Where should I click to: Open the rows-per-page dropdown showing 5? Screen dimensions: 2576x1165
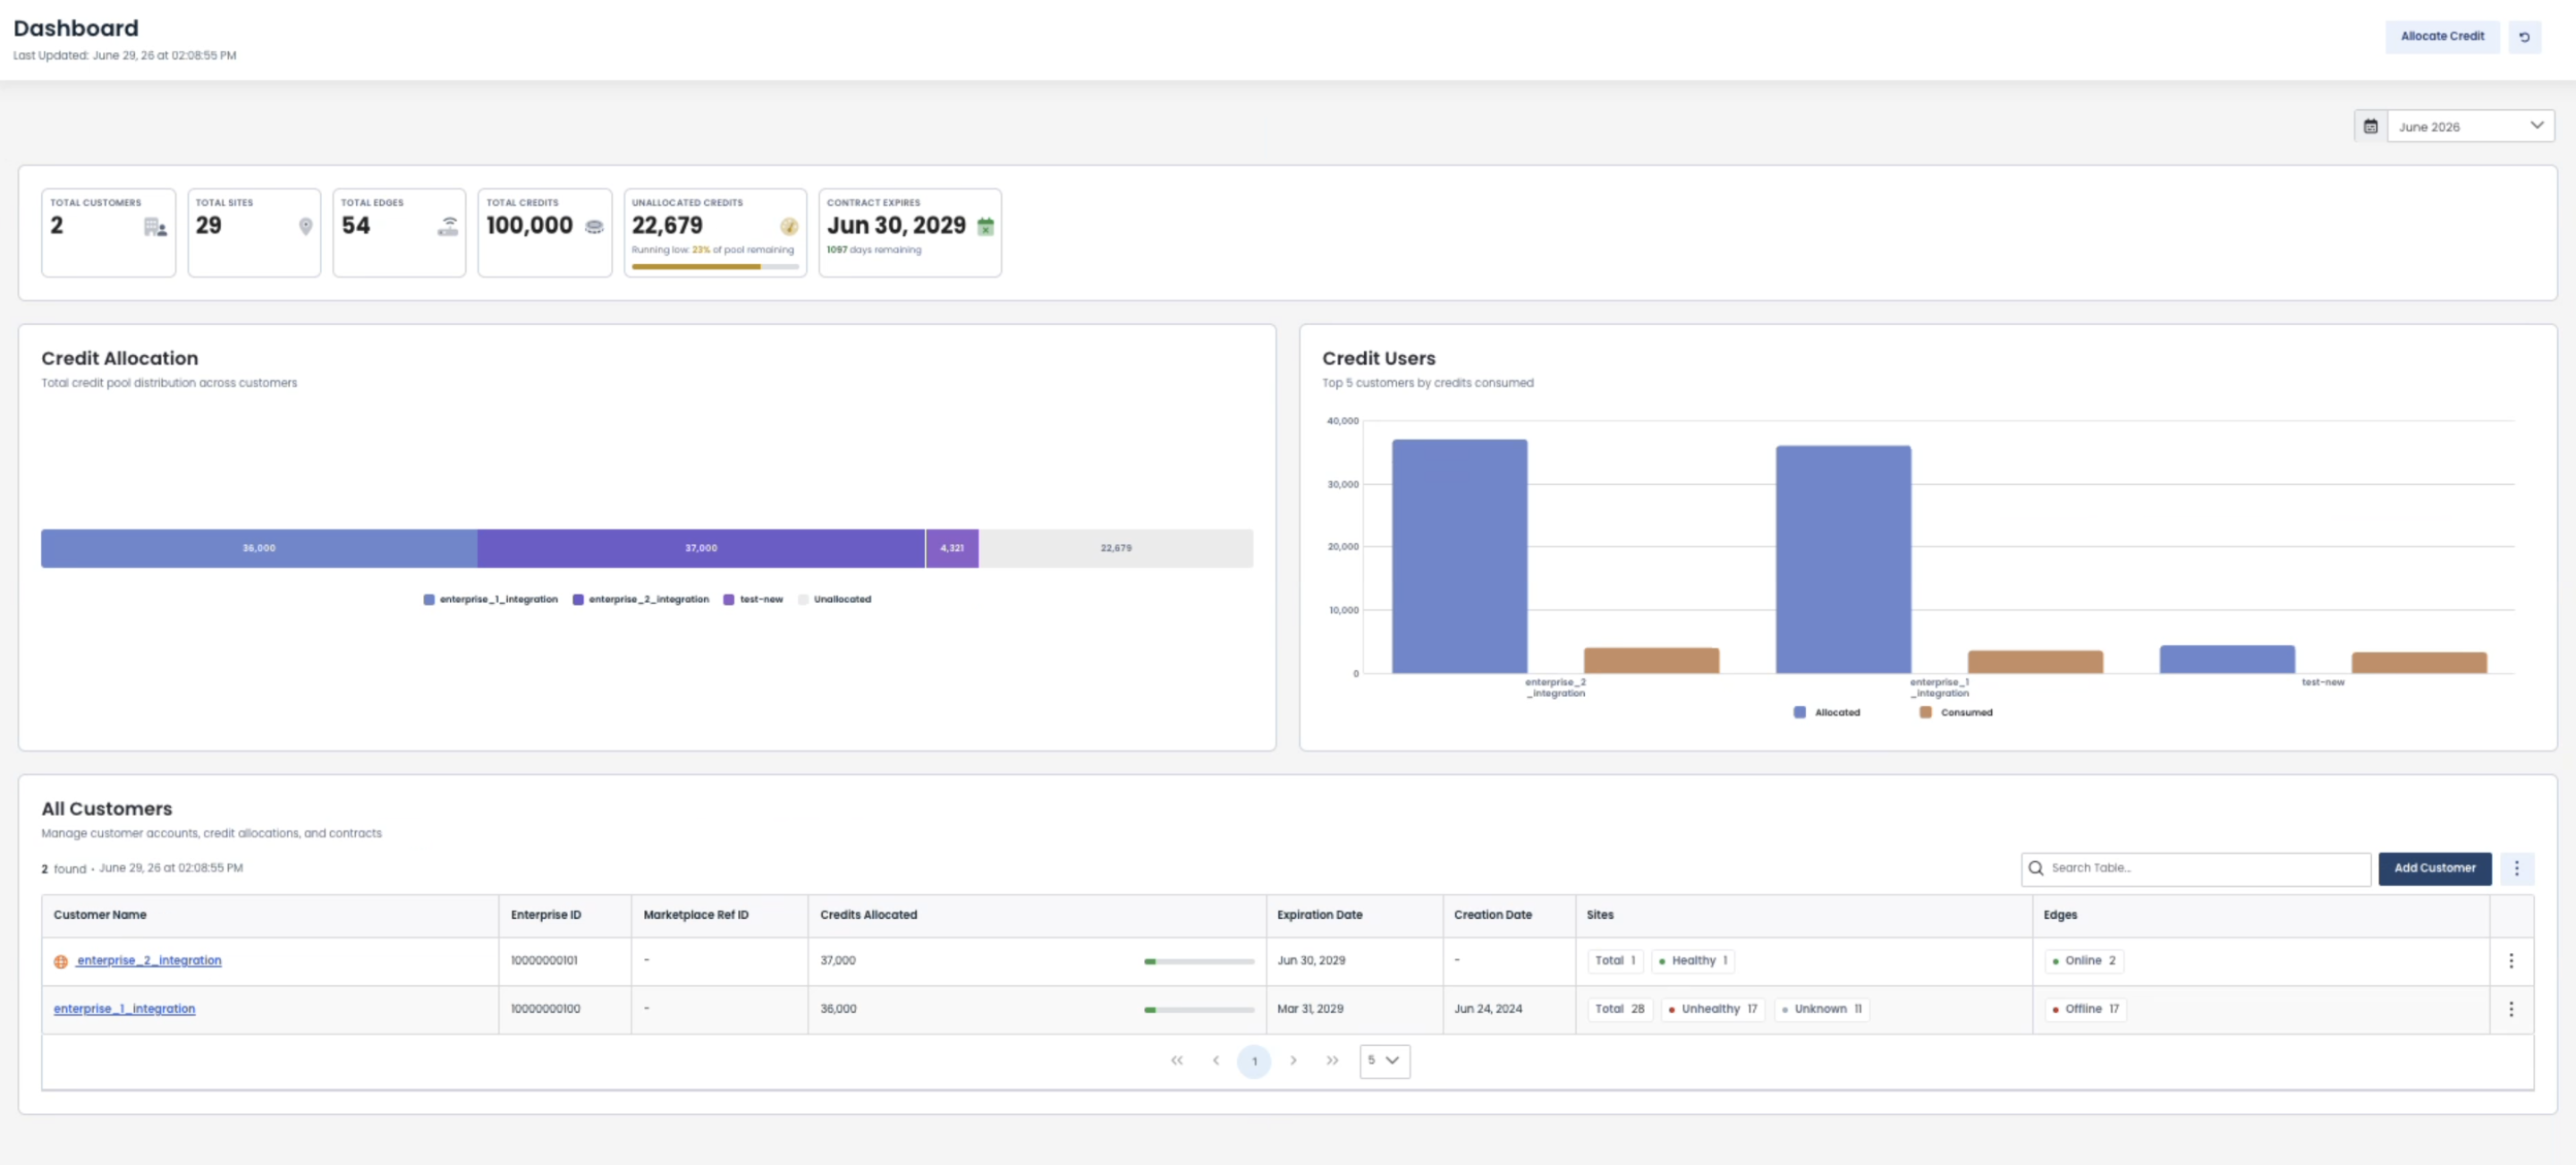click(1385, 1061)
